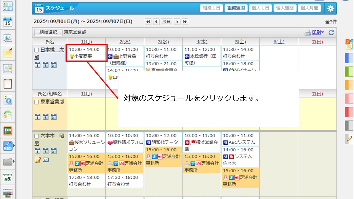354x199 pixels.
Task: Select the green color tab on right edge
Action: coord(349,71)
